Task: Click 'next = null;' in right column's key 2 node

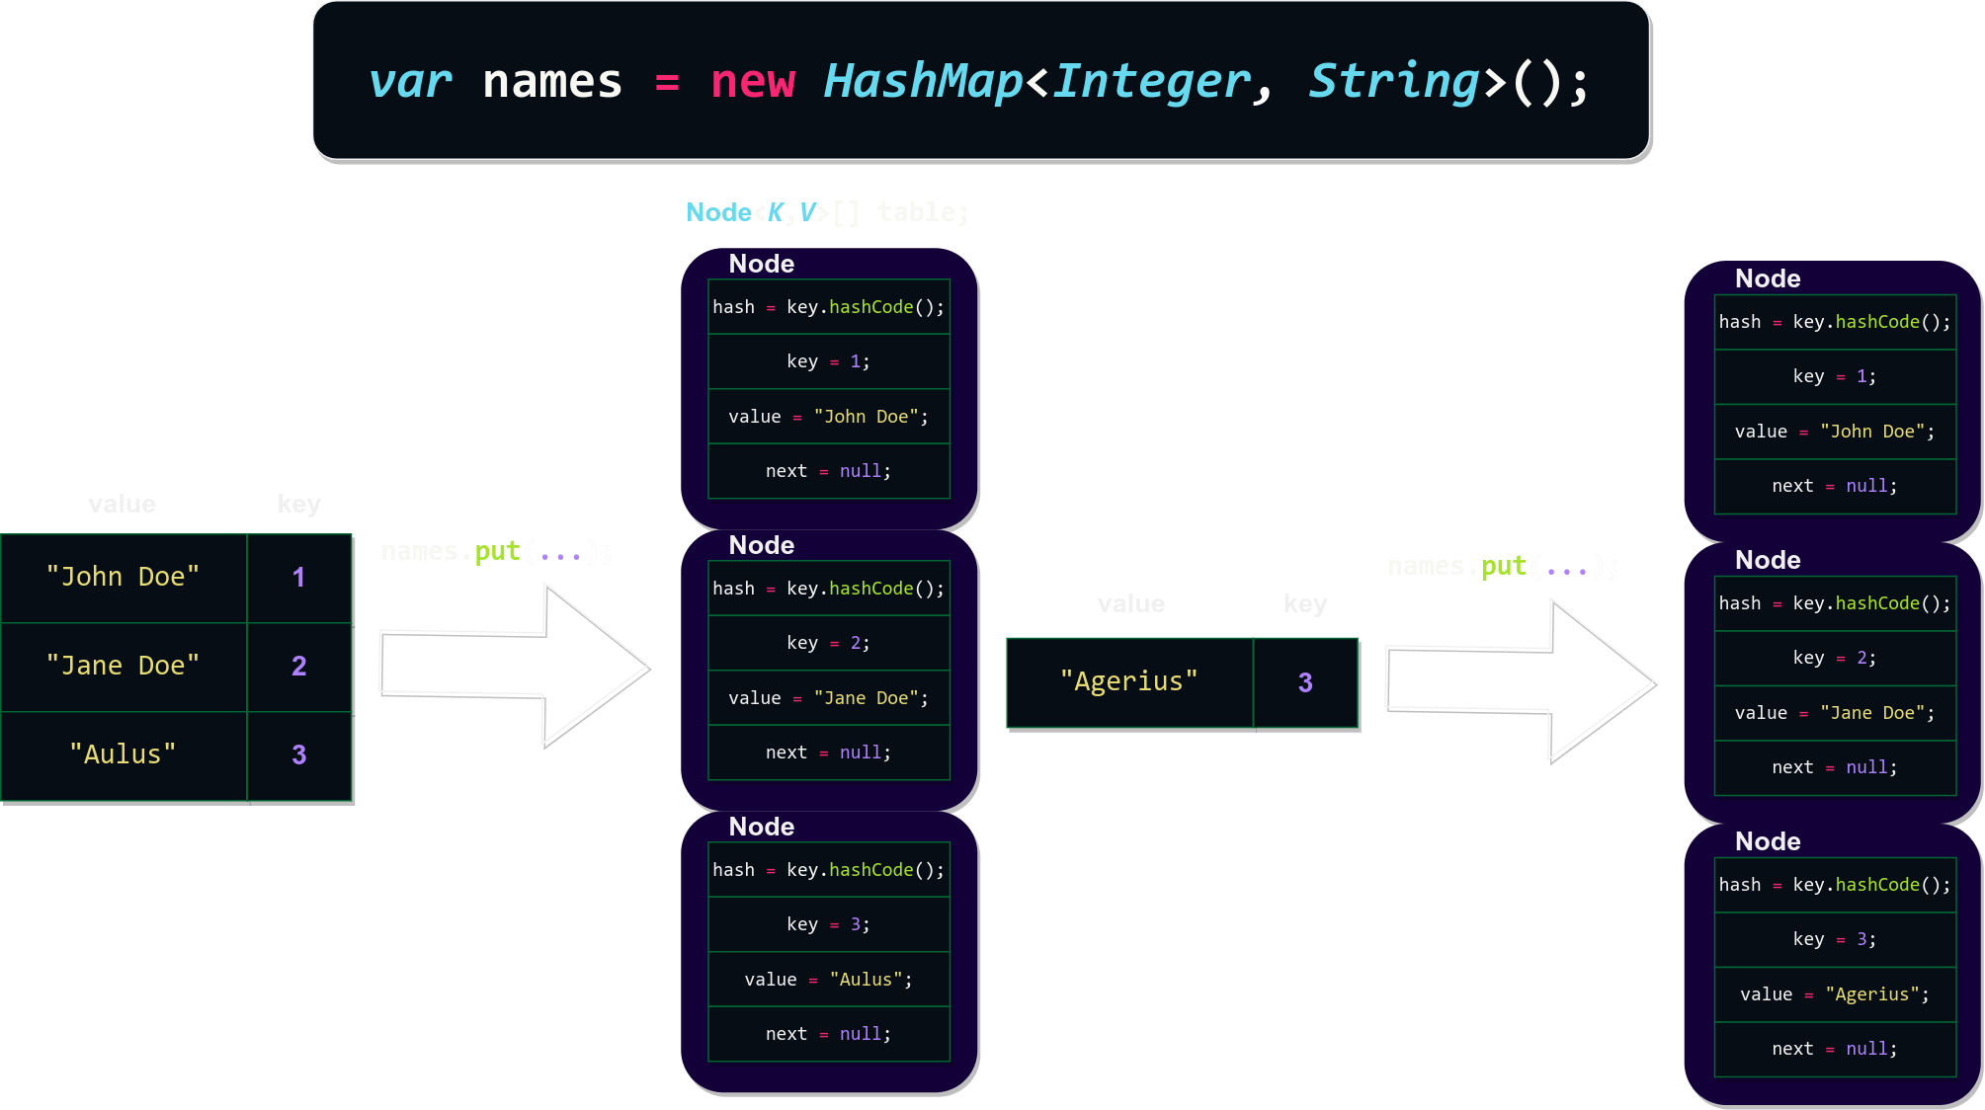Action: pos(1835,767)
